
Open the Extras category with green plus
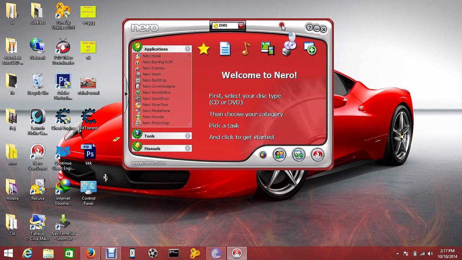point(311,49)
